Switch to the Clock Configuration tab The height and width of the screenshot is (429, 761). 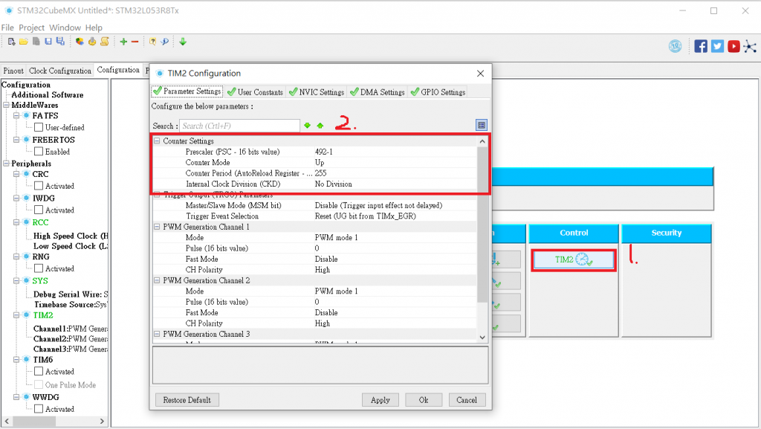tap(59, 71)
